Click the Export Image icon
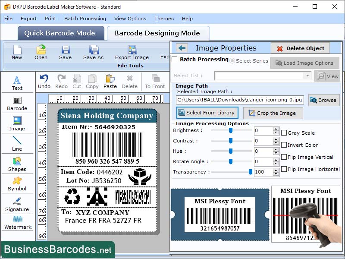The image size is (345, 259). click(x=132, y=53)
